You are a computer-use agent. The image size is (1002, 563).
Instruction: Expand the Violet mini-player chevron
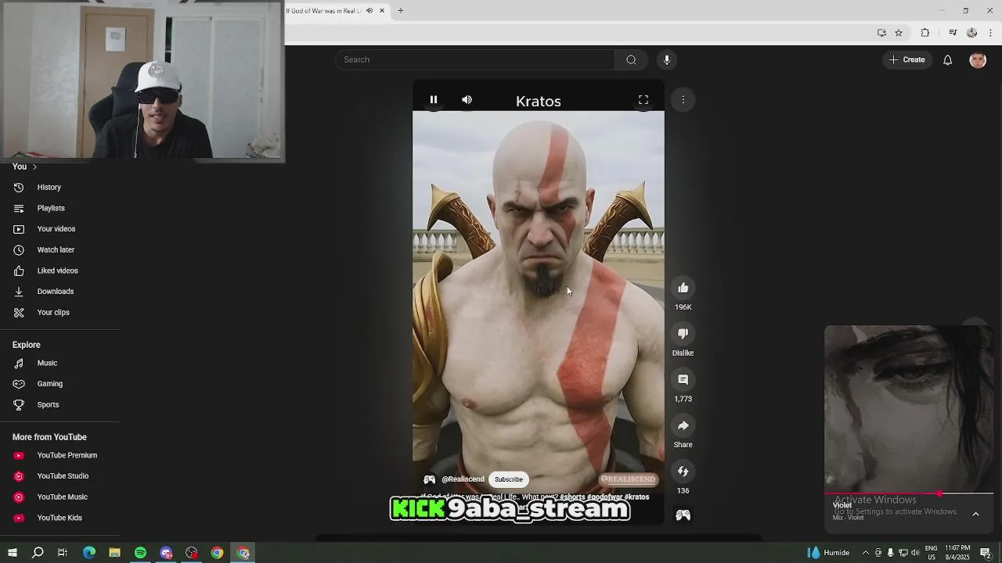point(975,514)
